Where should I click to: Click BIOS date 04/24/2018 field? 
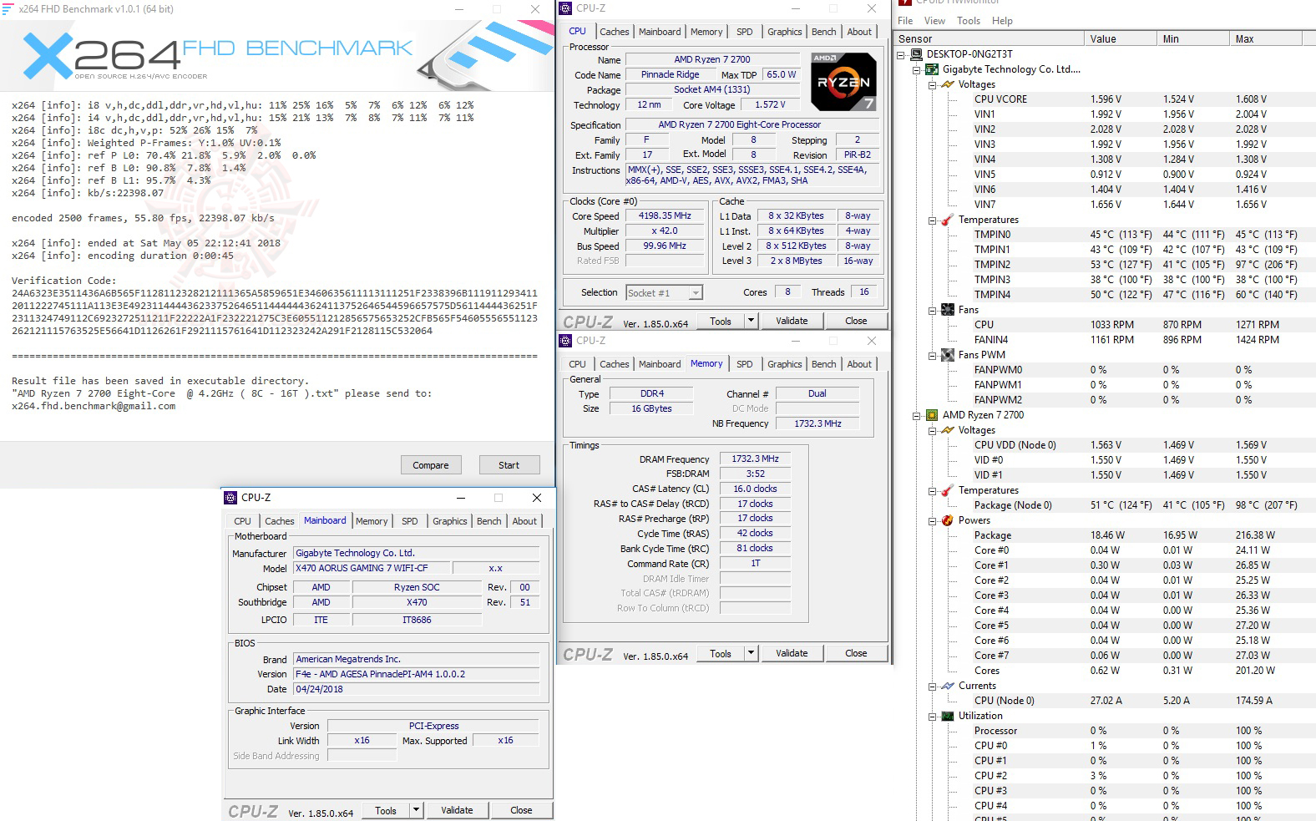[x=416, y=689]
